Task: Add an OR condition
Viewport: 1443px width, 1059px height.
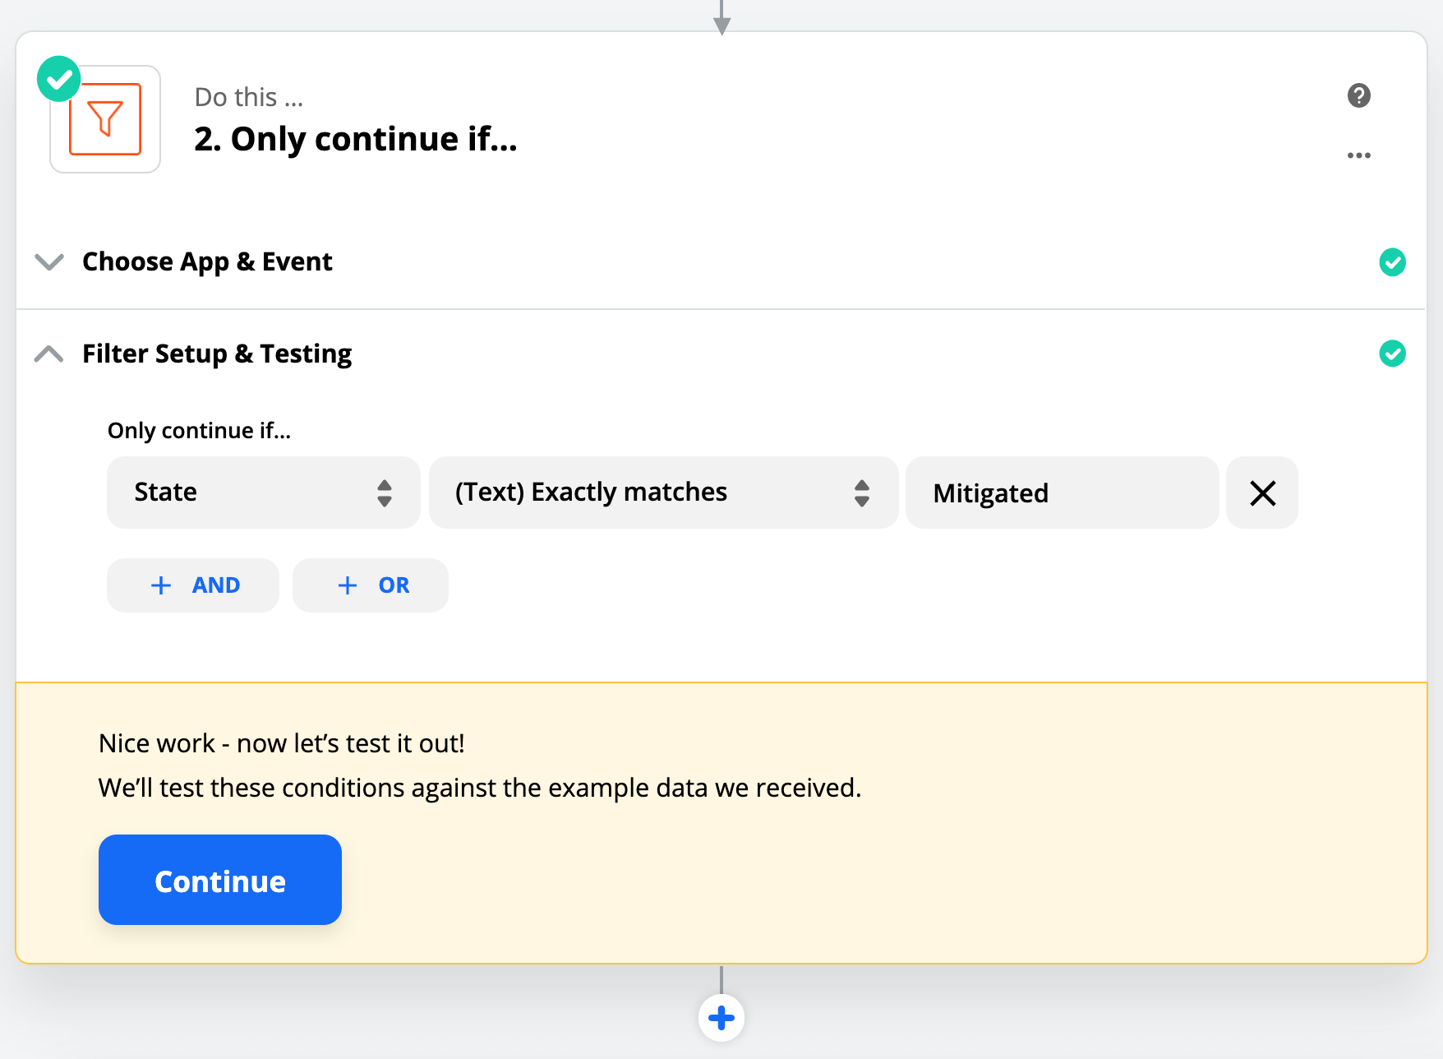Action: point(371,585)
